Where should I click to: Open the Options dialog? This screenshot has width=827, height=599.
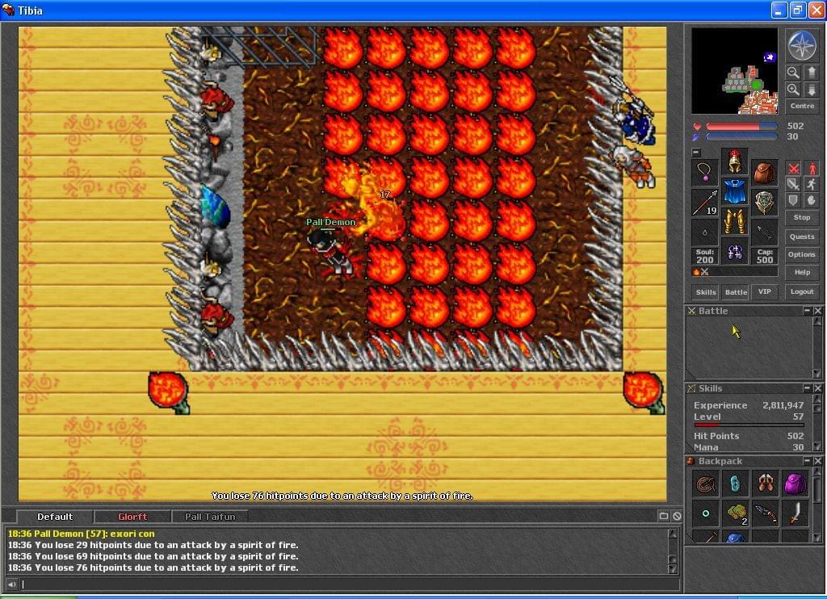pos(802,254)
